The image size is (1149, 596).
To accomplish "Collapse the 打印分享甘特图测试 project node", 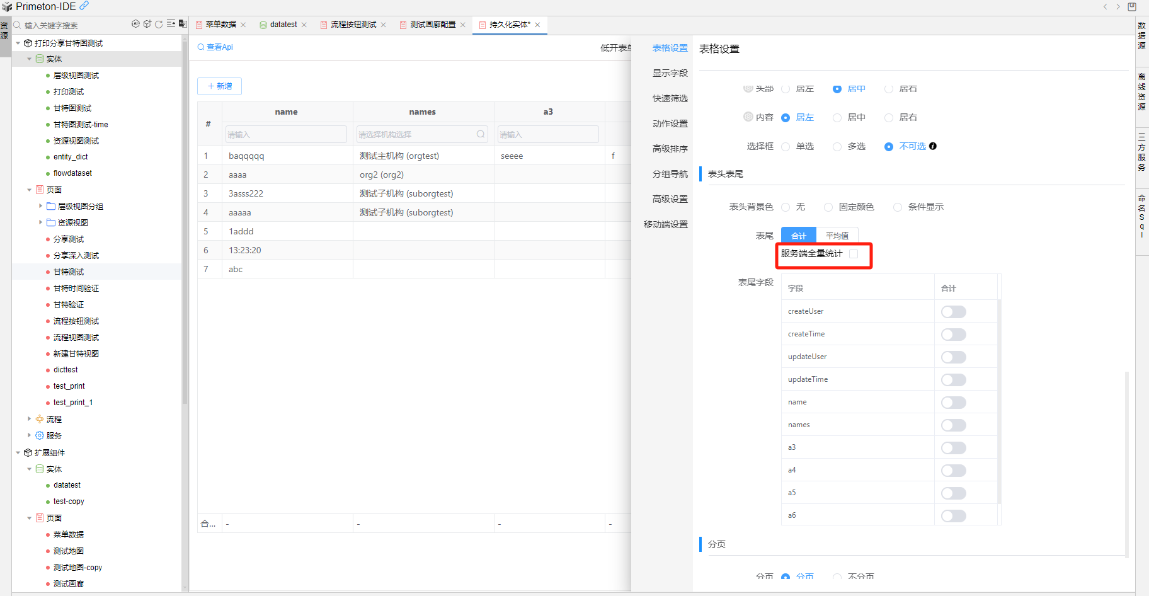I will tap(18, 43).
